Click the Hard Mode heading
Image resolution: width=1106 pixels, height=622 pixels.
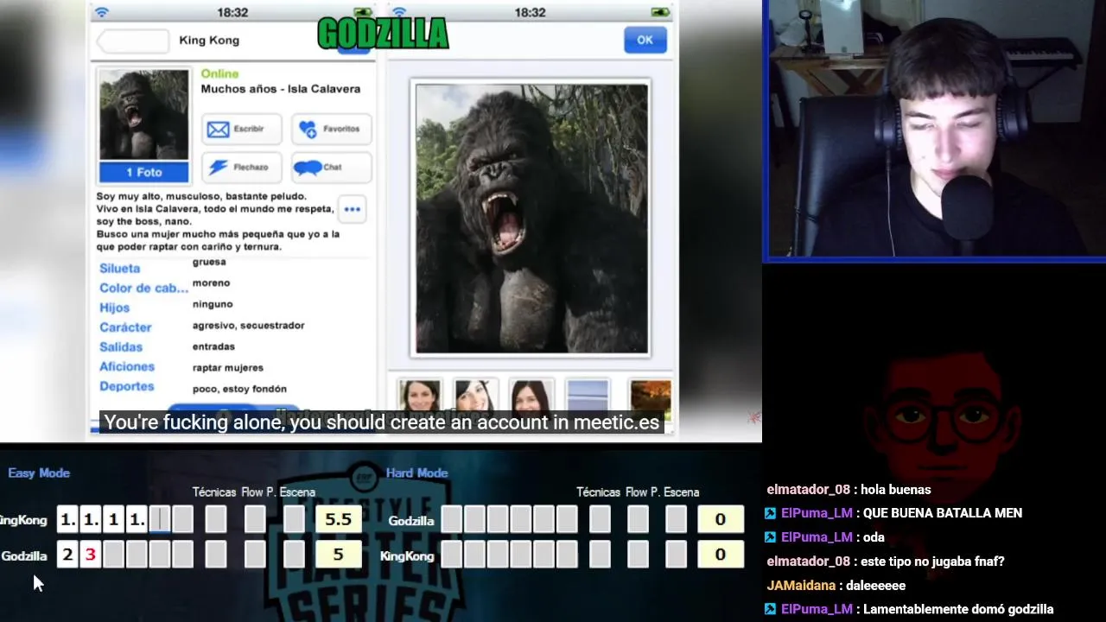[x=416, y=473]
